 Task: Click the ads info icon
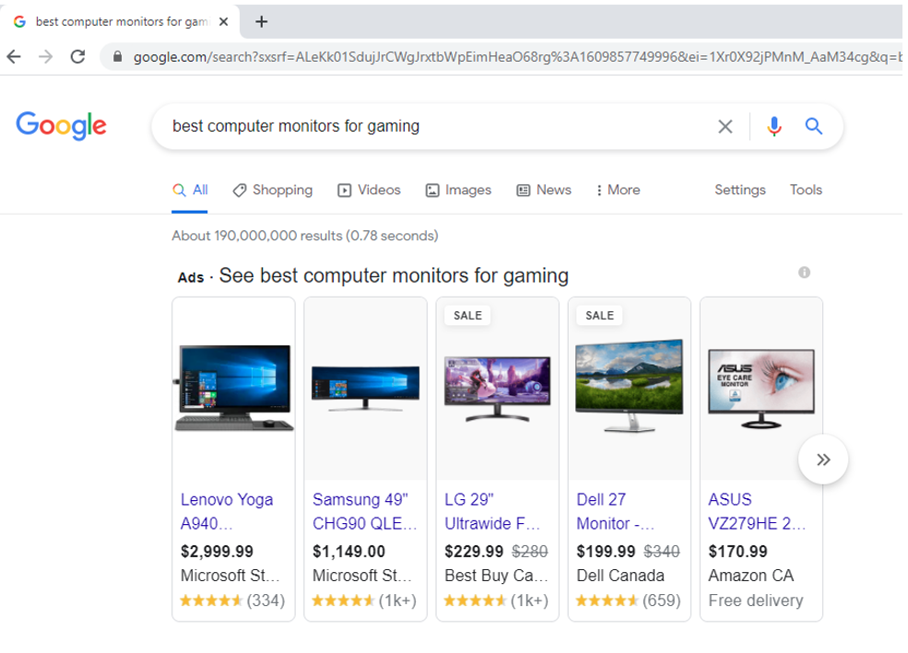click(x=805, y=273)
